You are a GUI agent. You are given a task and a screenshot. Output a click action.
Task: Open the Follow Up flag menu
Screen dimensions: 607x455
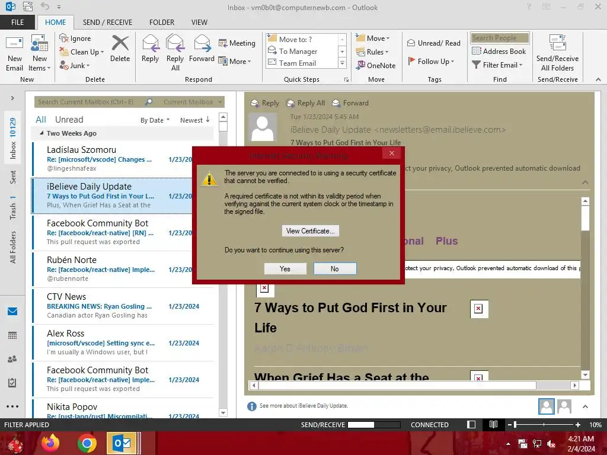click(431, 61)
